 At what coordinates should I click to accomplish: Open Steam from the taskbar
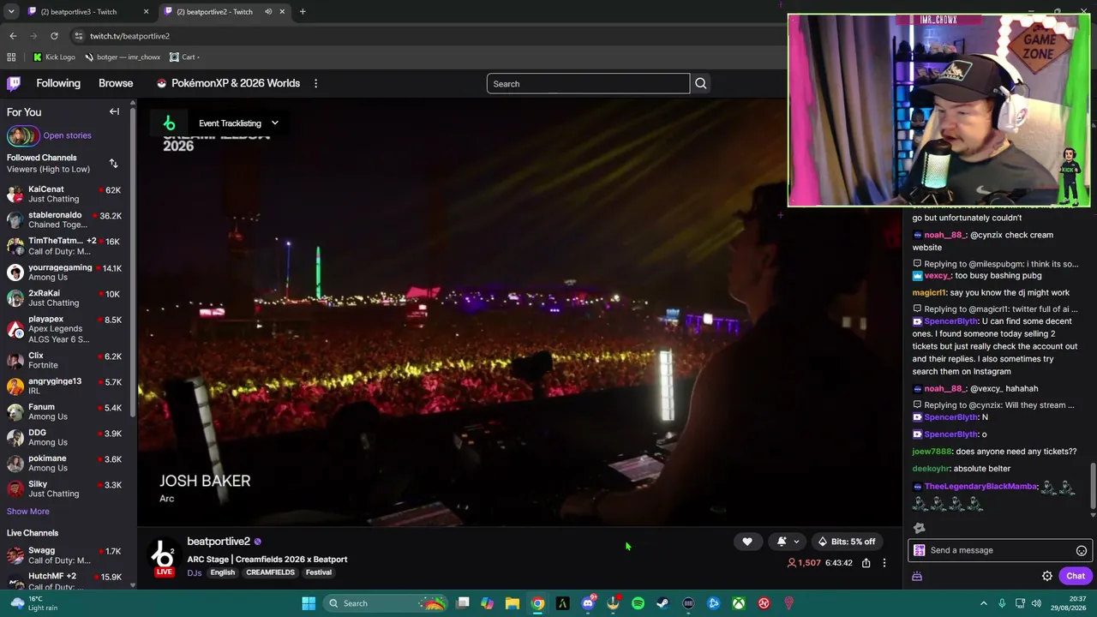(662, 603)
